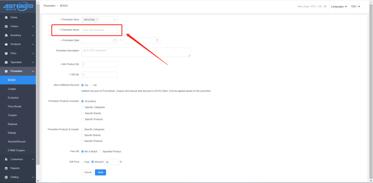Click the Setting gear icon
373x183 pixels.
[x=6, y=177]
